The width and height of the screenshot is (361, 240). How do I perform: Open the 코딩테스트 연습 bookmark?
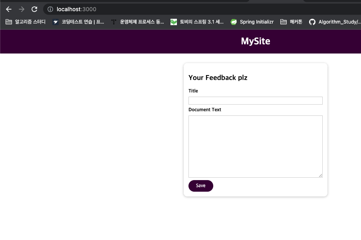pos(78,22)
